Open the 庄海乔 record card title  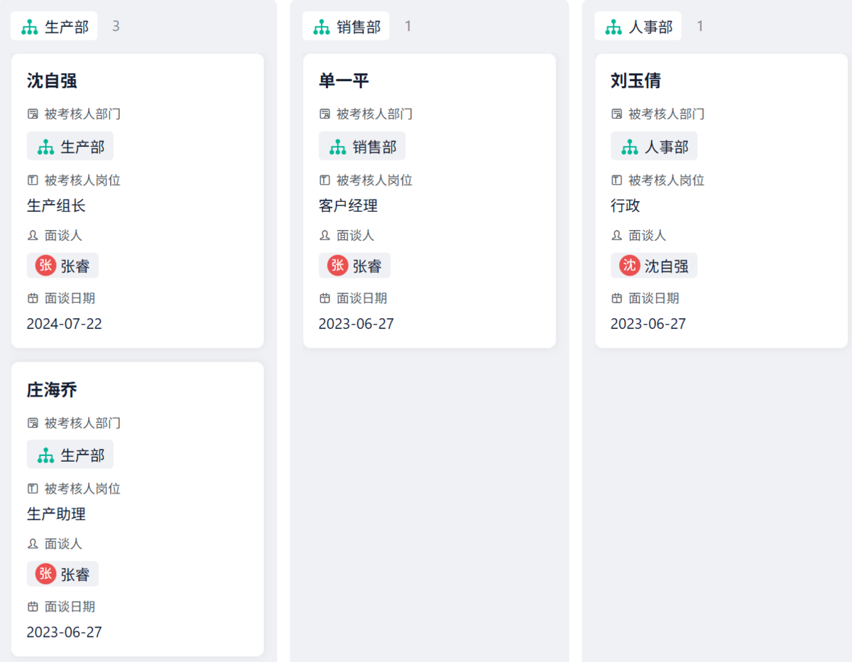[52, 390]
